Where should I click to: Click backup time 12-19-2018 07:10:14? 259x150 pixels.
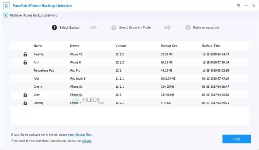tap(216, 62)
